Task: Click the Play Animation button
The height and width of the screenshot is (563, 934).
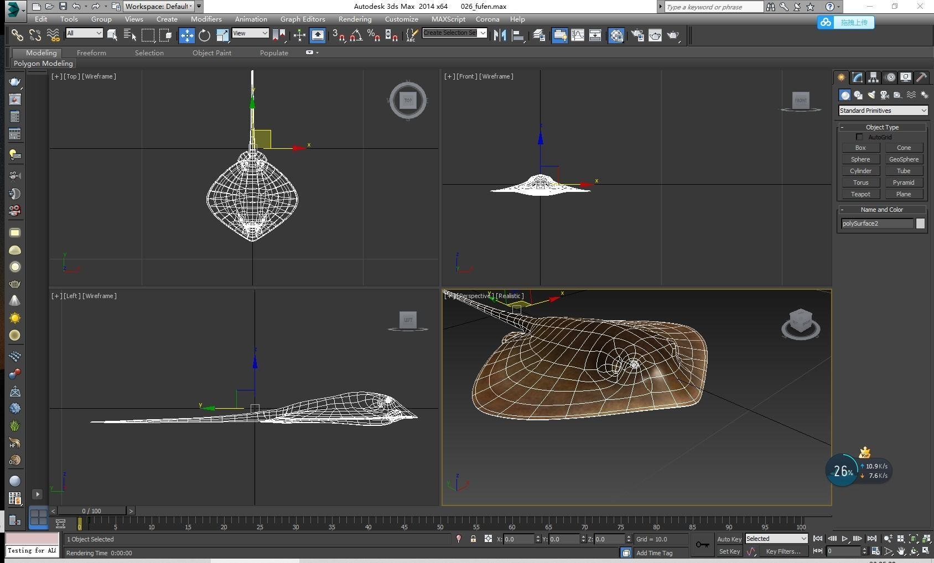Action: point(844,539)
